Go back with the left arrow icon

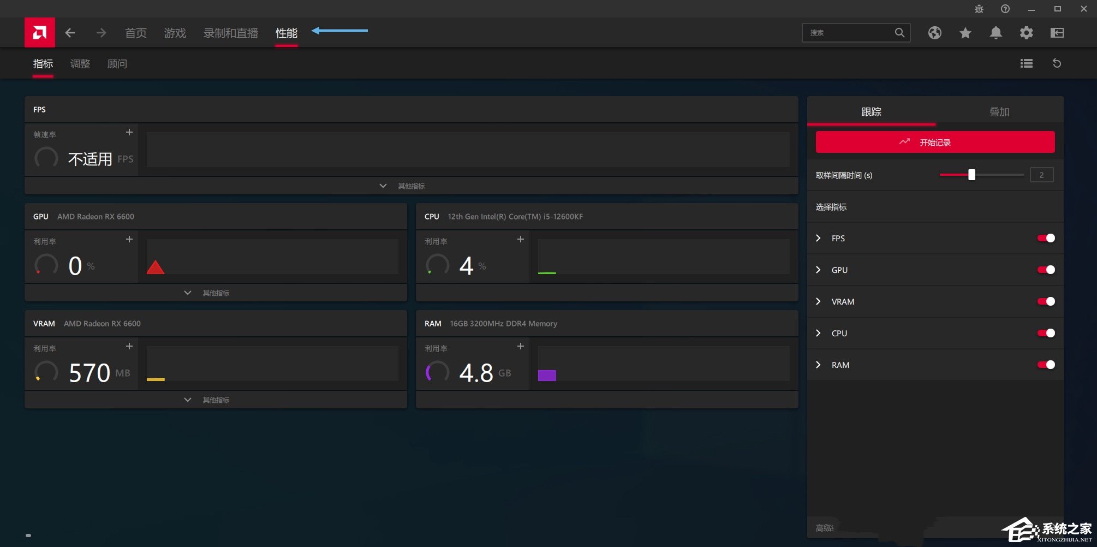tap(70, 33)
